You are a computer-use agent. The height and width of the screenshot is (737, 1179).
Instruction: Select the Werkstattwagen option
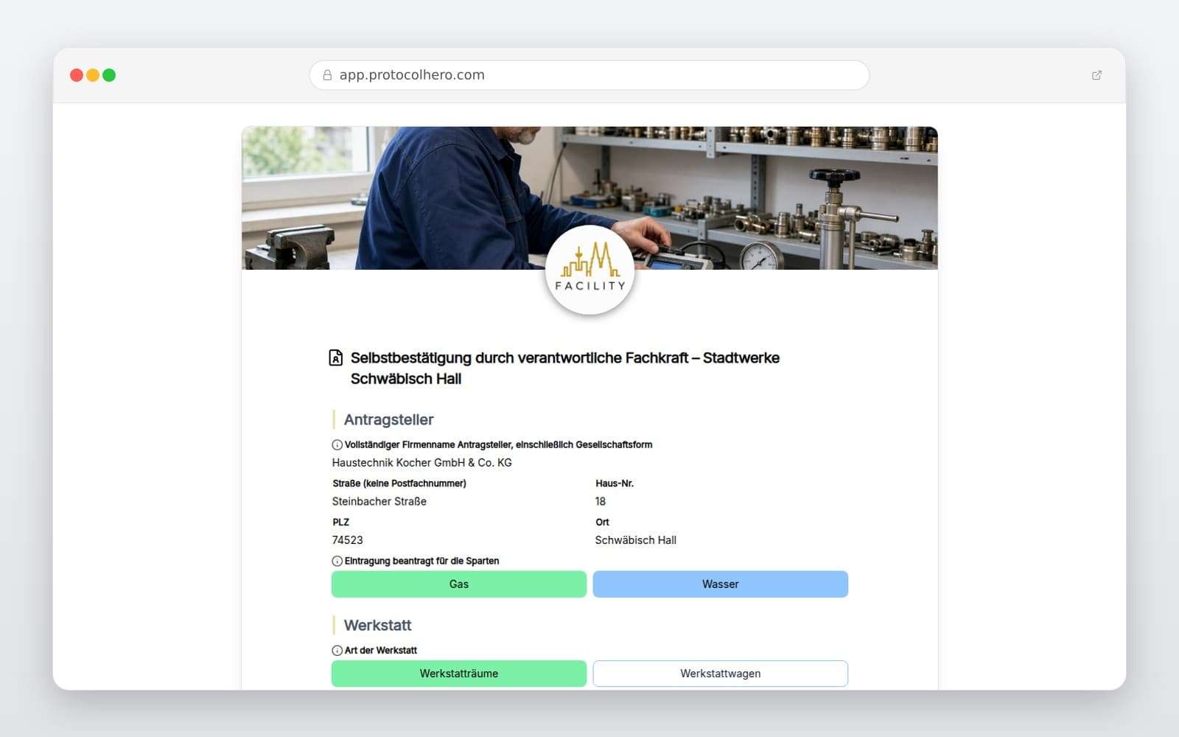[721, 674]
